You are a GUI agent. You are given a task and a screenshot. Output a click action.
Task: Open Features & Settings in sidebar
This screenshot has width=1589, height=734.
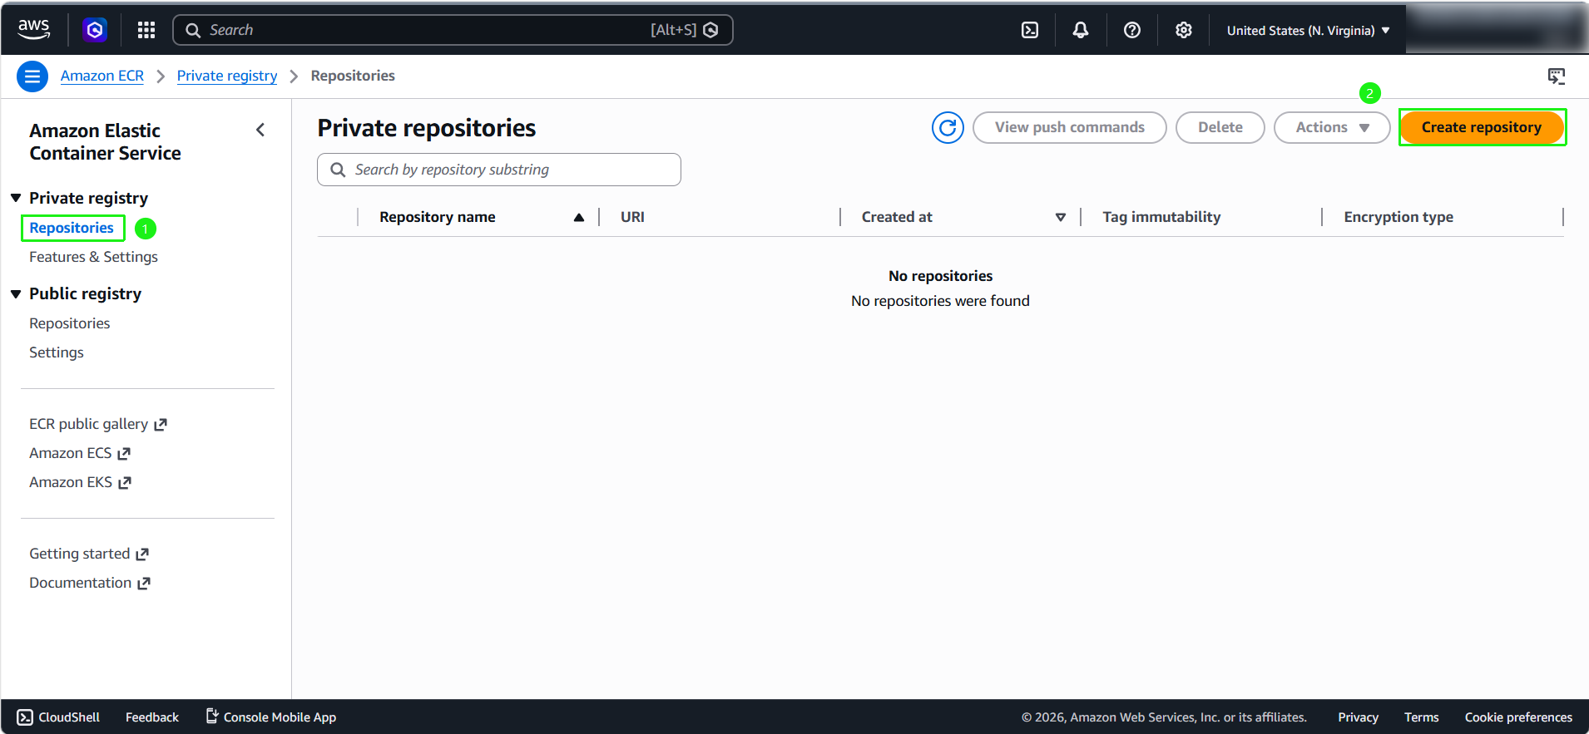pyautogui.click(x=93, y=257)
